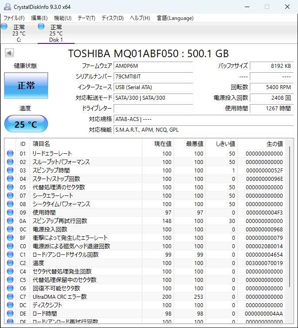Select the Disk 1 tab

point(56,33)
